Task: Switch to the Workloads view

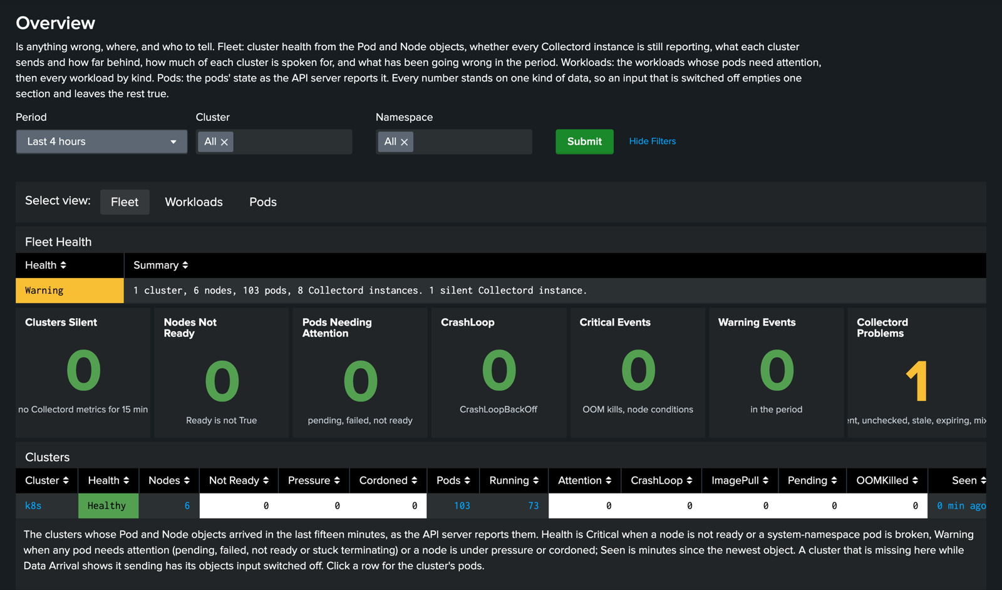Action: 194,202
